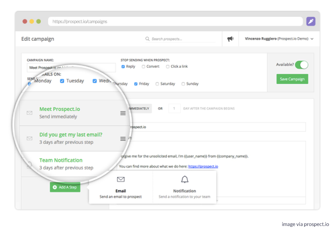Click the Save Campaign button
The width and height of the screenshot is (335, 232).
click(292, 79)
